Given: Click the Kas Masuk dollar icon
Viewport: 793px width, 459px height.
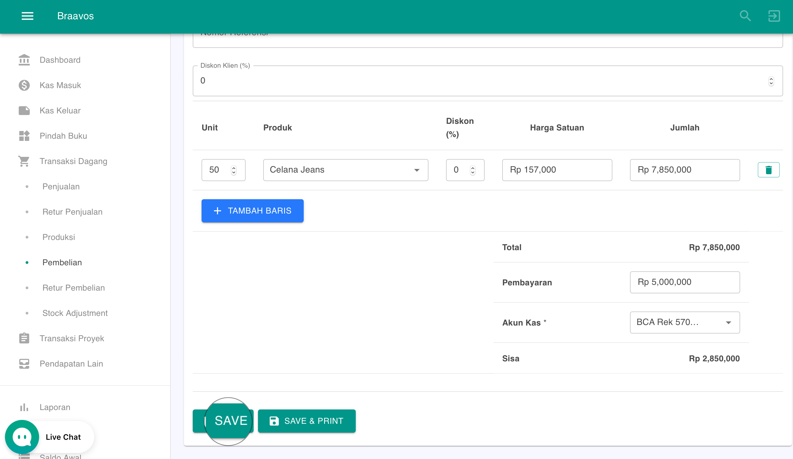Looking at the screenshot, I should (24, 85).
